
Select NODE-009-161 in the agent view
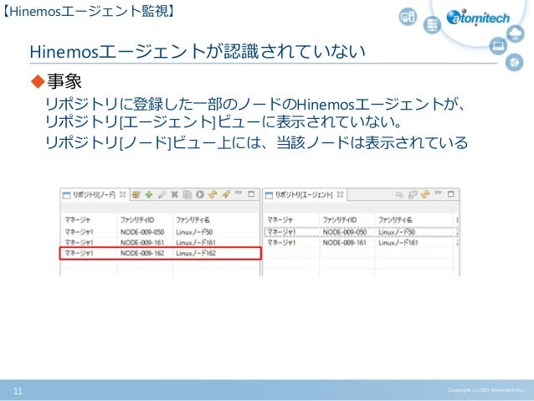click(345, 243)
